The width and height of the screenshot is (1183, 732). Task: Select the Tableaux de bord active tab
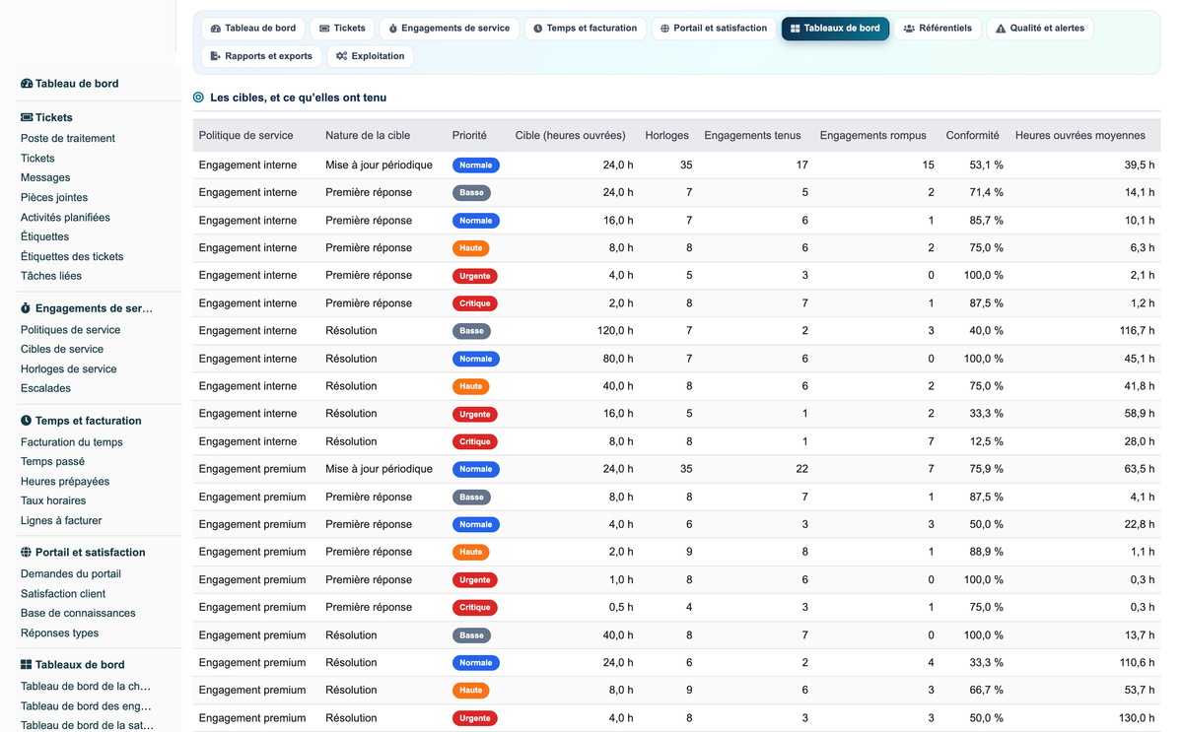tap(835, 29)
